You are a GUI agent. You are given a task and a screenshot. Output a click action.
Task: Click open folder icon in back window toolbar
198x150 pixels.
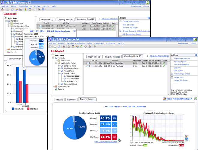[x=12, y=10]
